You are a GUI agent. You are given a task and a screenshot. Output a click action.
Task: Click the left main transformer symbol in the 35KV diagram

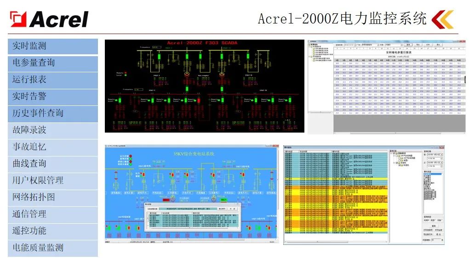172,198
